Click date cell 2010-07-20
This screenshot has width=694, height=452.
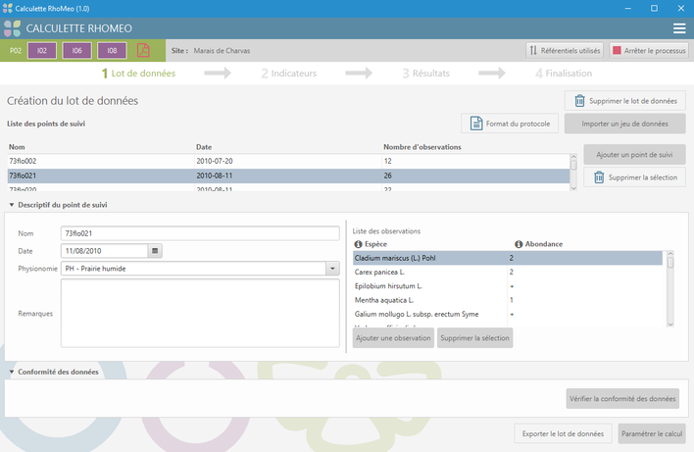click(215, 161)
